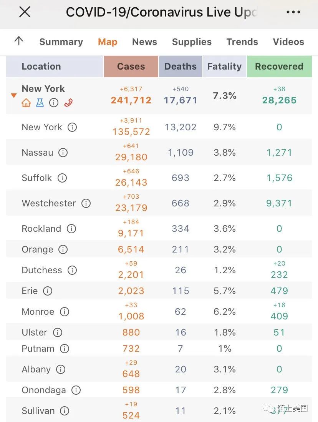
Task: Click the Deaths column header
Action: (x=181, y=66)
